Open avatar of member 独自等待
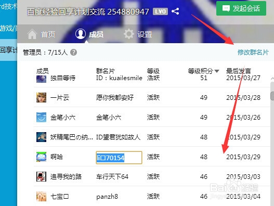Screen dimensions: 274x206 (x=41, y=79)
